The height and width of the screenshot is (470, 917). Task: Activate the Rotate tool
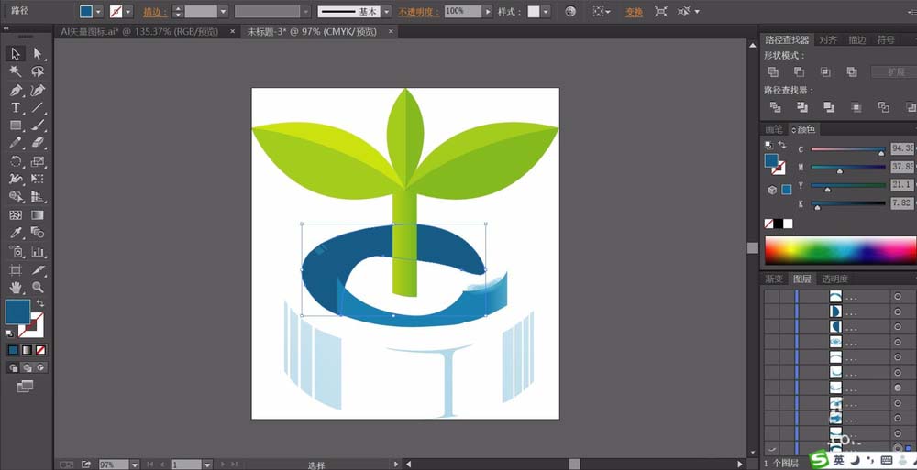[x=16, y=161]
